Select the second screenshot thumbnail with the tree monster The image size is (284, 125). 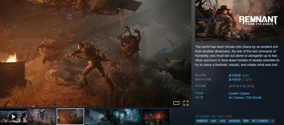(42, 117)
